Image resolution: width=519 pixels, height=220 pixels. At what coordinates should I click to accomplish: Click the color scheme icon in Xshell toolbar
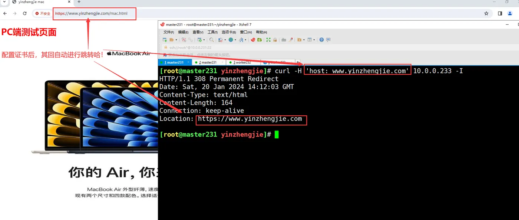(x=220, y=40)
